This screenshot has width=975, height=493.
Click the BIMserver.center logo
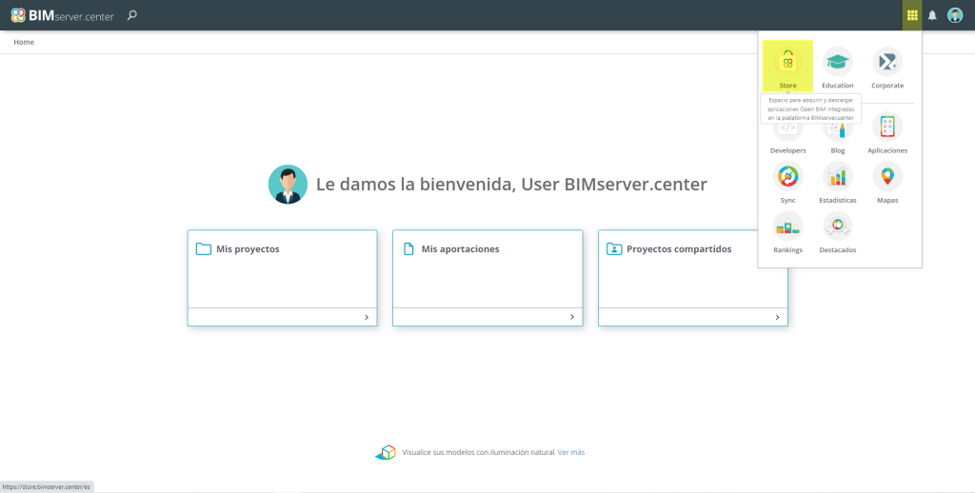[62, 15]
